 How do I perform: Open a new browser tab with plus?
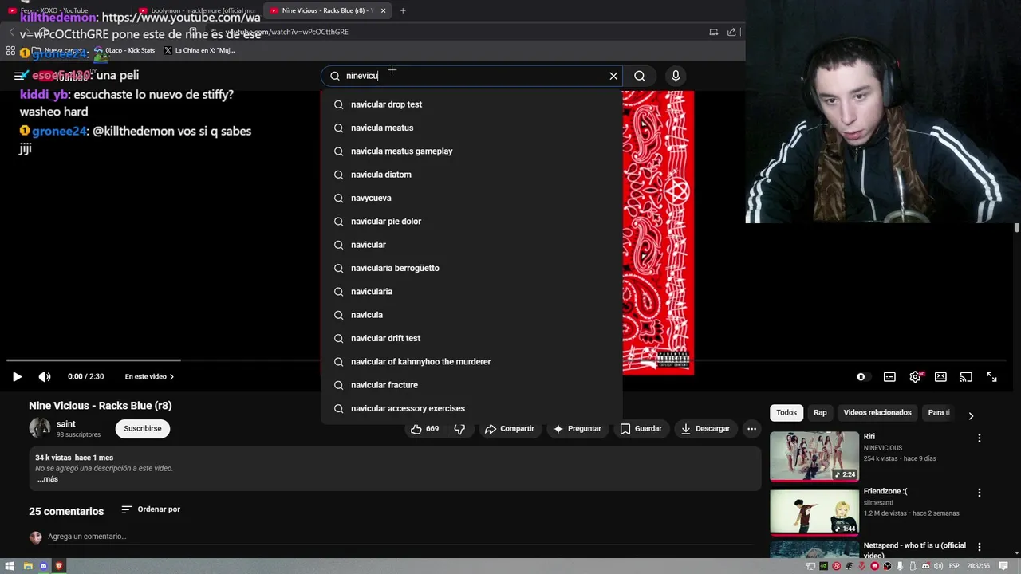coord(402,10)
